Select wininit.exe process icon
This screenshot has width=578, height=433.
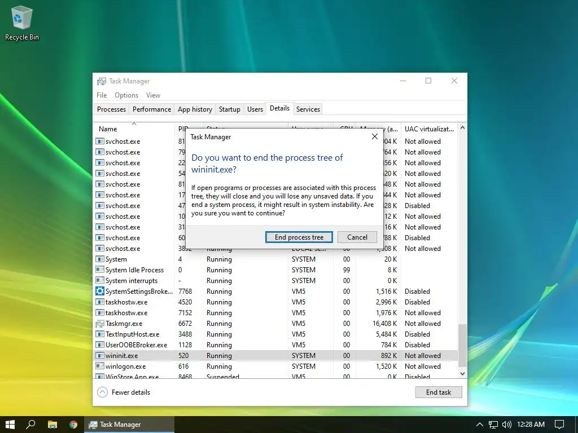(x=99, y=356)
